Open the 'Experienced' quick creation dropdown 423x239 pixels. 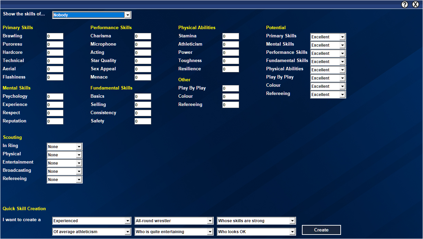(x=92, y=221)
